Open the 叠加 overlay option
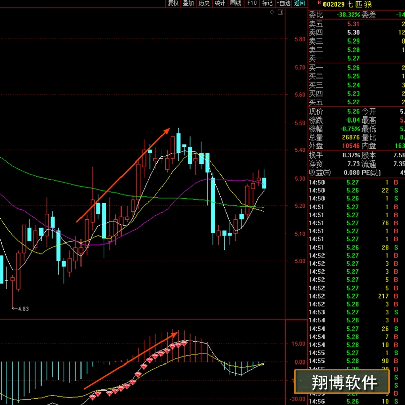Screen dimensions: 405x405 click(188, 3)
